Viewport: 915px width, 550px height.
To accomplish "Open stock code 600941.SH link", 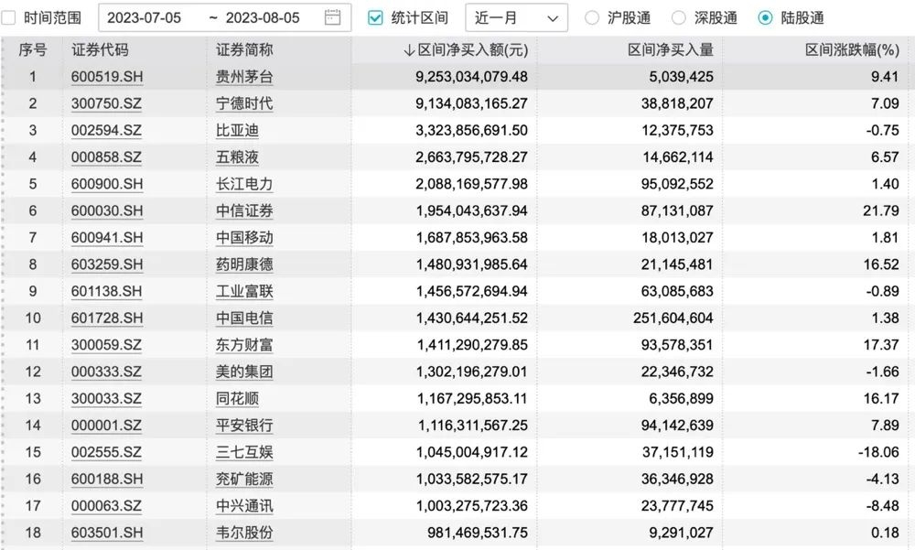I will click(x=107, y=238).
